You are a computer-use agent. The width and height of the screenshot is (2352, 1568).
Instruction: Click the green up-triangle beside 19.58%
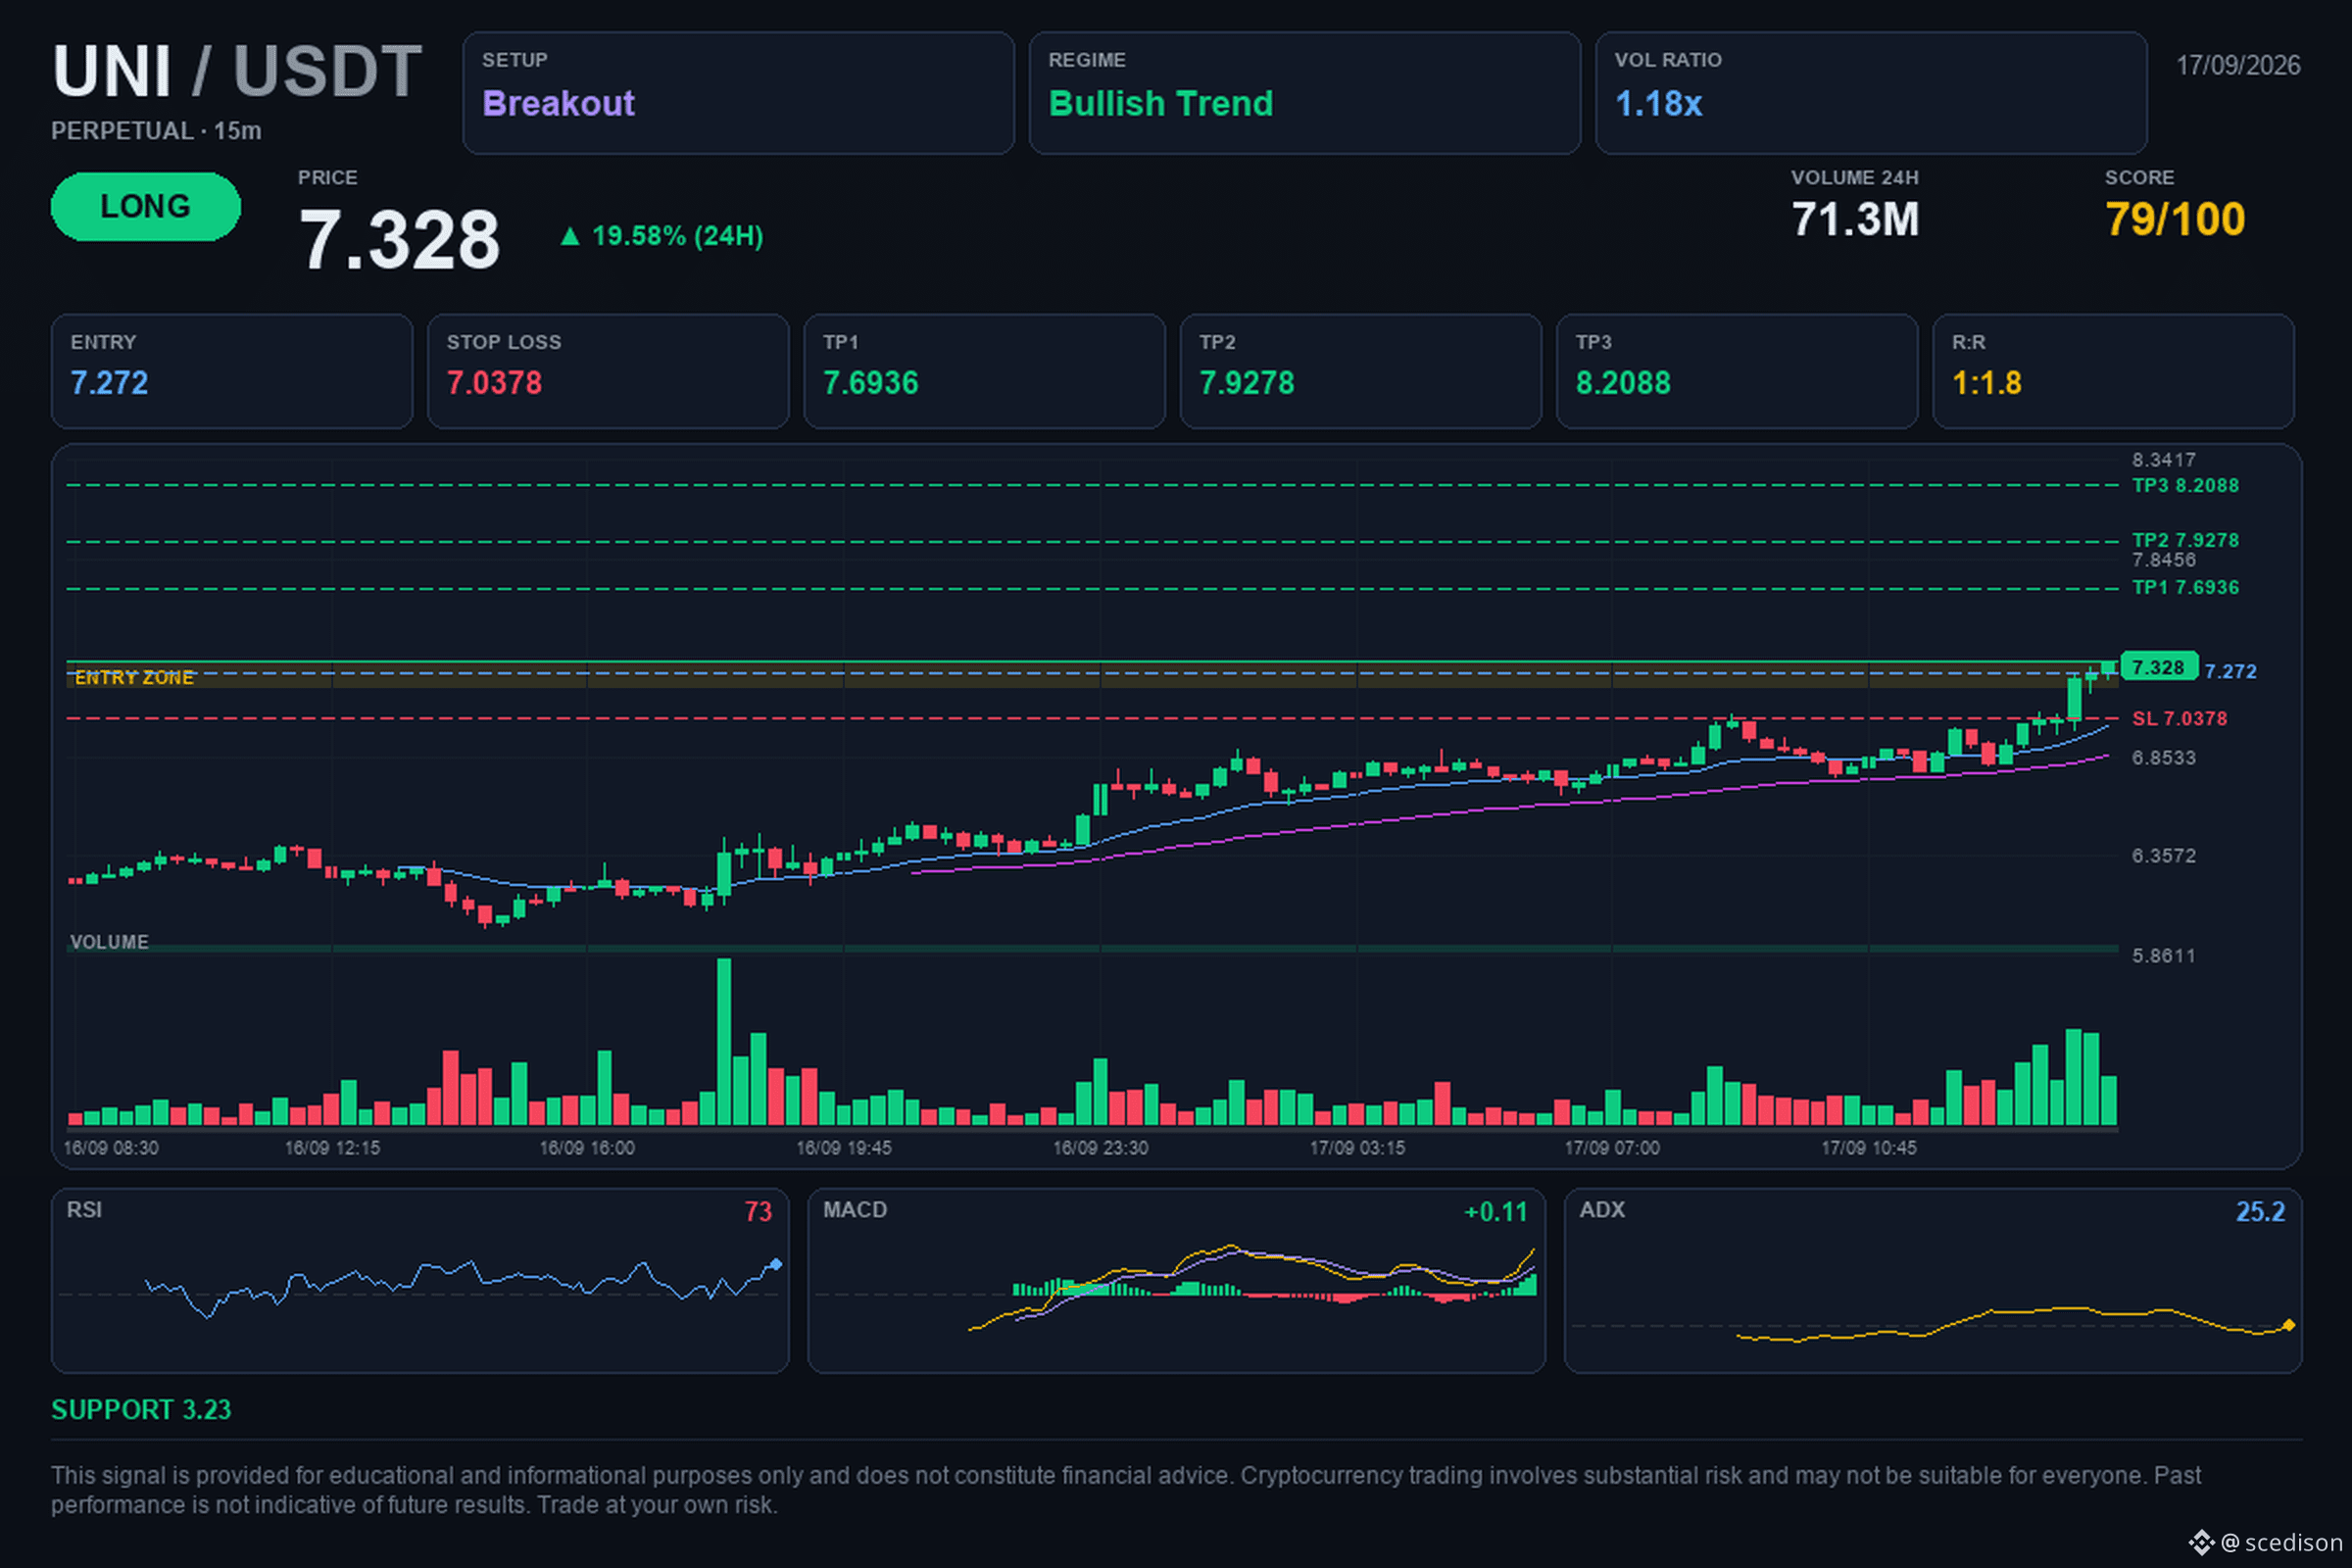[570, 236]
